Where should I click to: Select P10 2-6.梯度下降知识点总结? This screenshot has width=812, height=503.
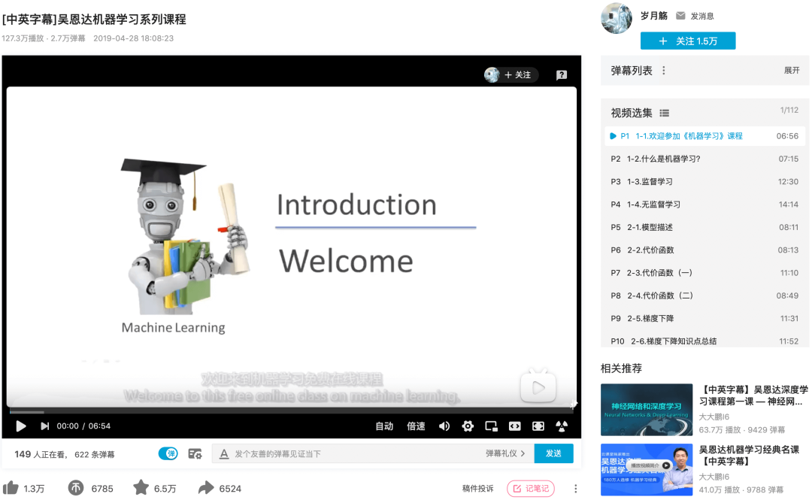click(x=704, y=341)
